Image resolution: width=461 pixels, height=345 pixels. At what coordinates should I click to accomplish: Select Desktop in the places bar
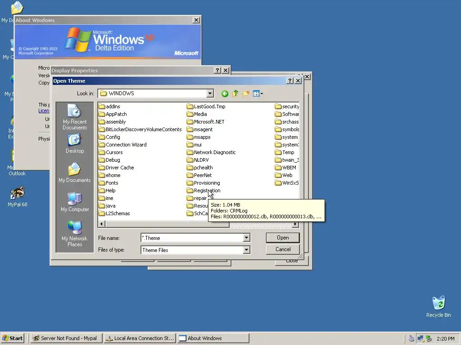(x=75, y=143)
